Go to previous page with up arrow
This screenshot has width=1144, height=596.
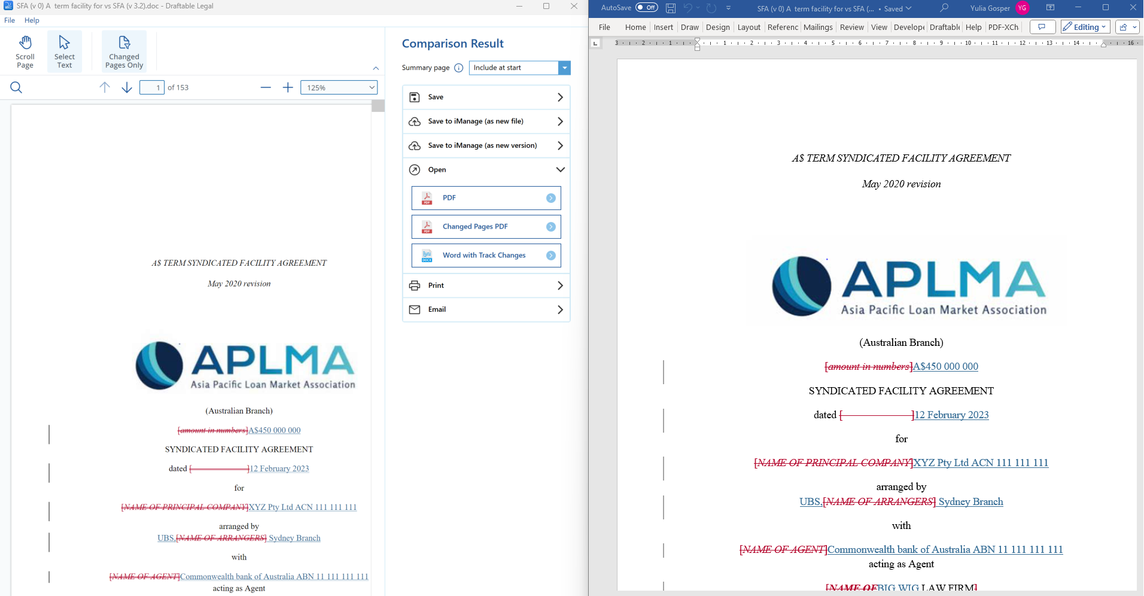(x=105, y=87)
